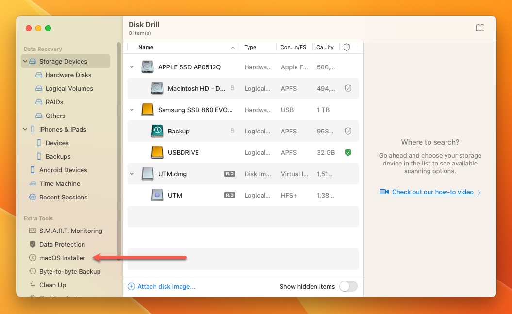Click the Clean Up sparkle icon

point(33,285)
